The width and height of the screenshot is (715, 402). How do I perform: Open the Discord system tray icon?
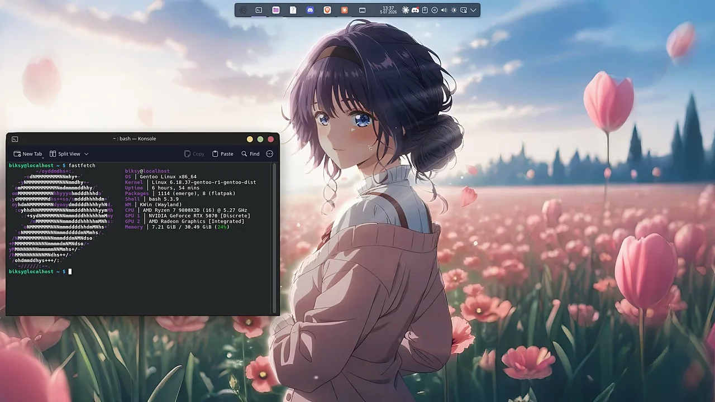415,10
